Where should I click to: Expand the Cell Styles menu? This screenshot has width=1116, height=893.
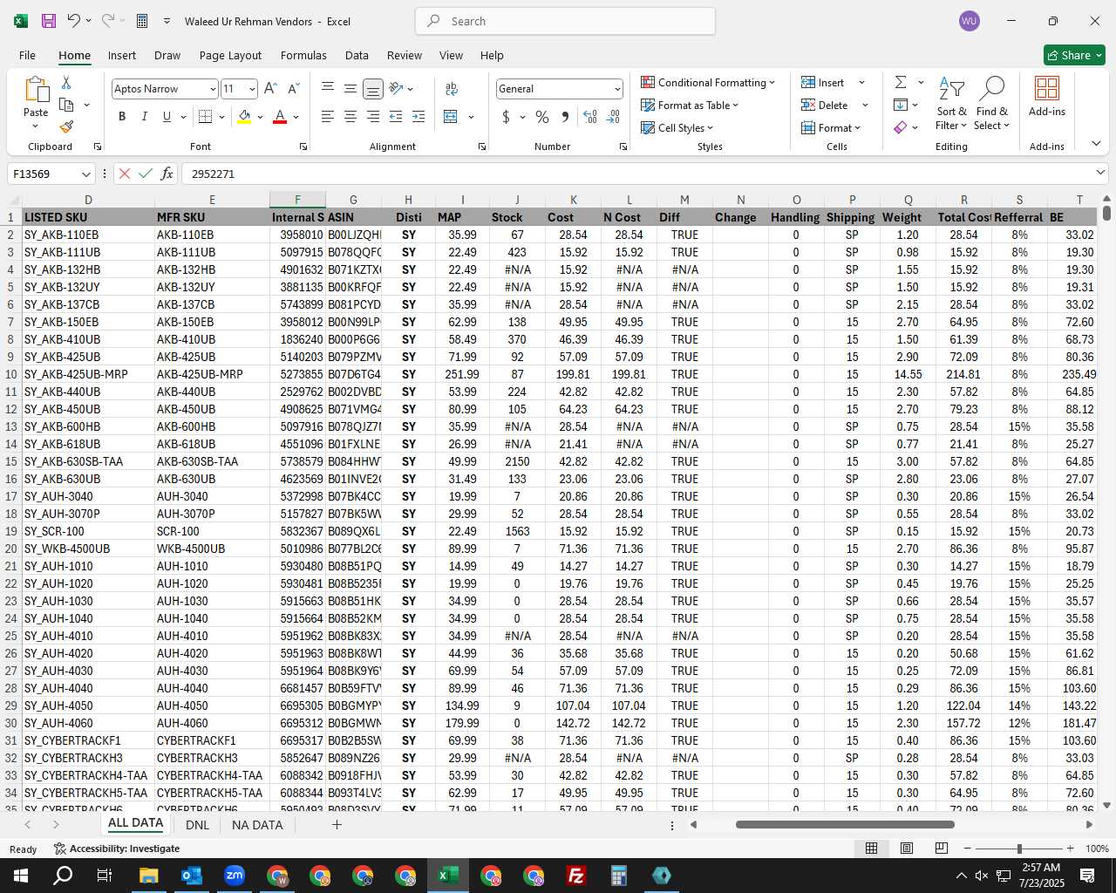[x=677, y=127]
